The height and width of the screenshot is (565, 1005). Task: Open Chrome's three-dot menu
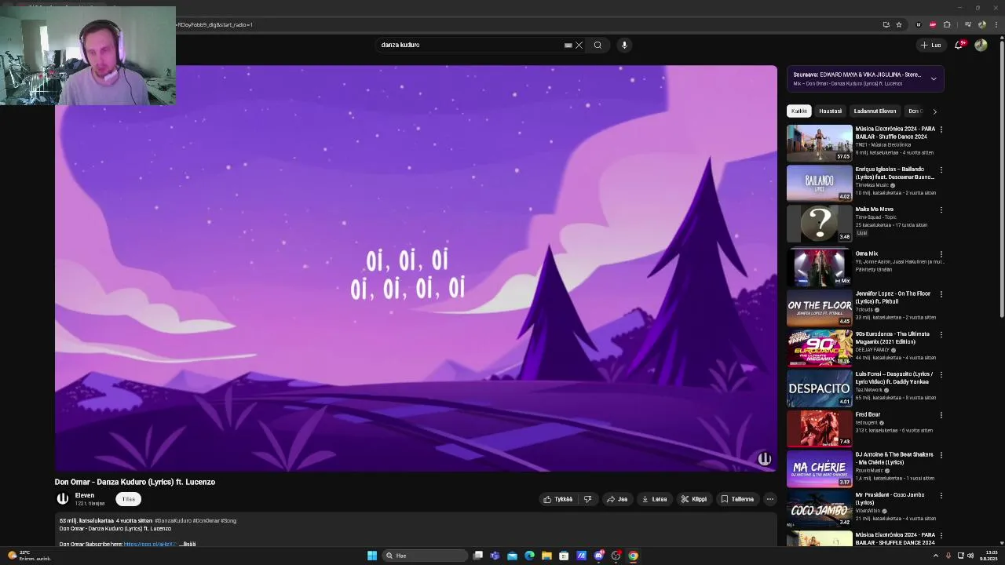[996, 24]
